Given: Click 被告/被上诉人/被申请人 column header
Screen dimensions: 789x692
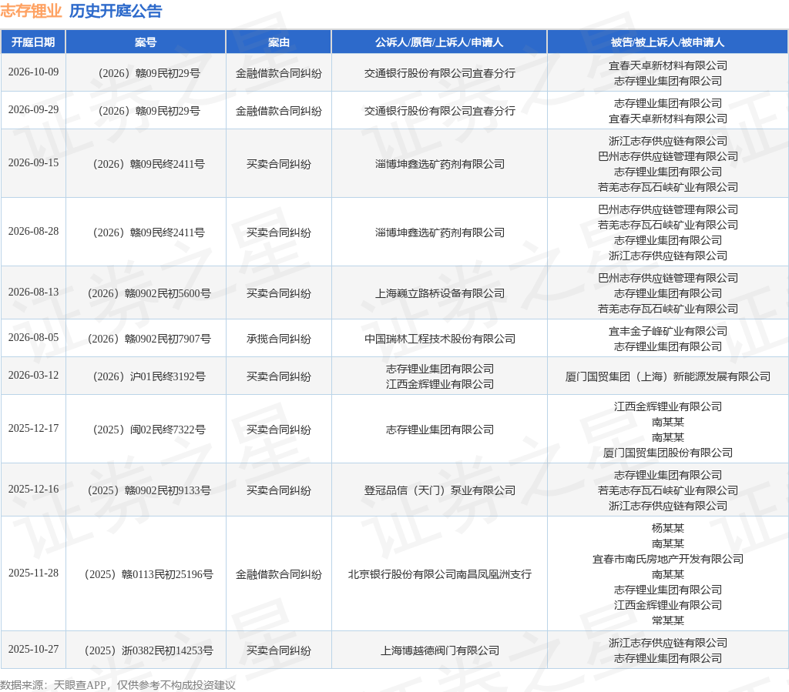Looking at the screenshot, I should [668, 42].
